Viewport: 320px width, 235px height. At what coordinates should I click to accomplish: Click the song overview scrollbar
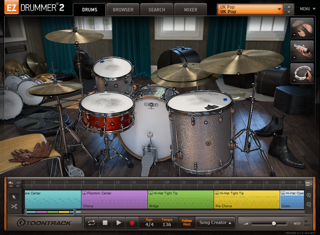pos(50,212)
